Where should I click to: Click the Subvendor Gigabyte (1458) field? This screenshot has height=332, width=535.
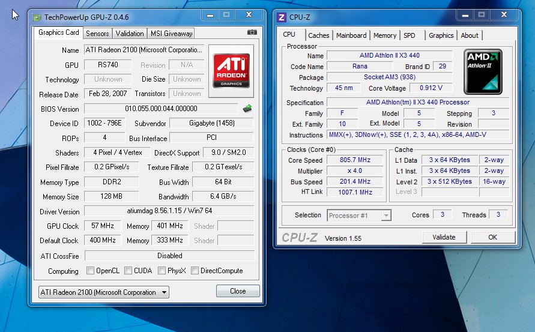[211, 123]
